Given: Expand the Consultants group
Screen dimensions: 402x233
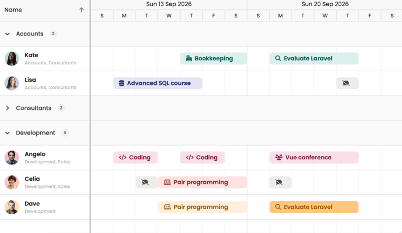Looking at the screenshot, I should [x=7, y=108].
